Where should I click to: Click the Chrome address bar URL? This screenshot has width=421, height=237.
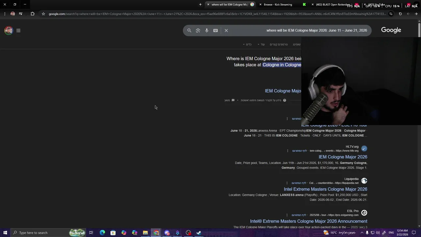click(x=217, y=14)
